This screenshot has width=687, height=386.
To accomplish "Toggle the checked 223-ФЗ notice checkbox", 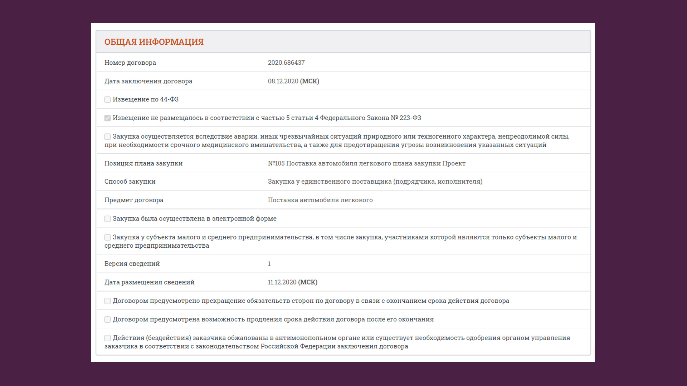I will (x=107, y=118).
